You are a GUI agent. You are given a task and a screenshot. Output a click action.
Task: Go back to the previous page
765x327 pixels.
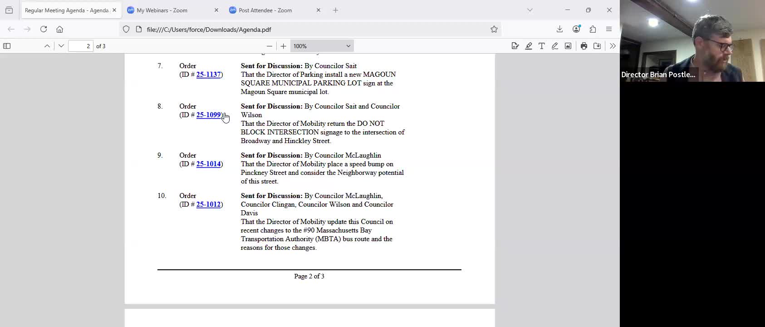(11, 29)
